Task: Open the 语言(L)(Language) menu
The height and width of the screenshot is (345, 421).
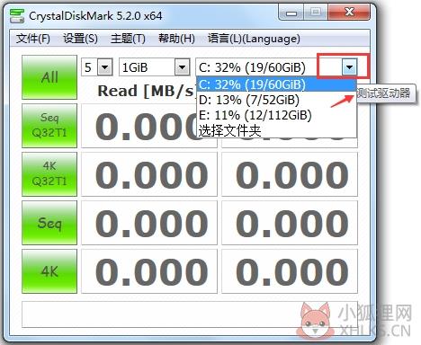Action: (x=254, y=39)
